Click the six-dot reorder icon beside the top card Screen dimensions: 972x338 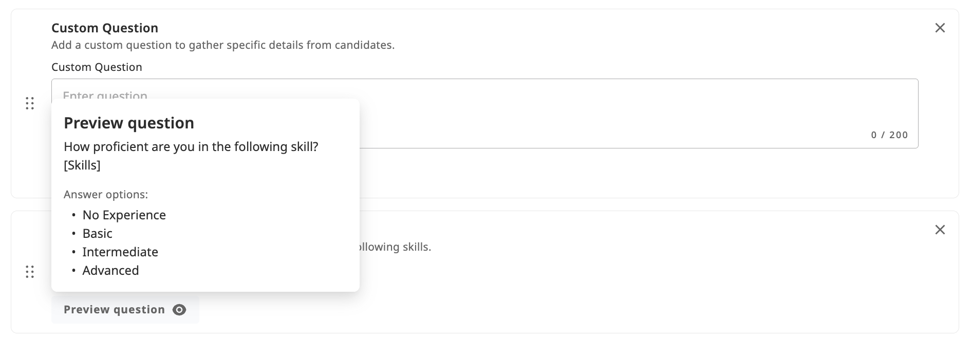(x=30, y=103)
